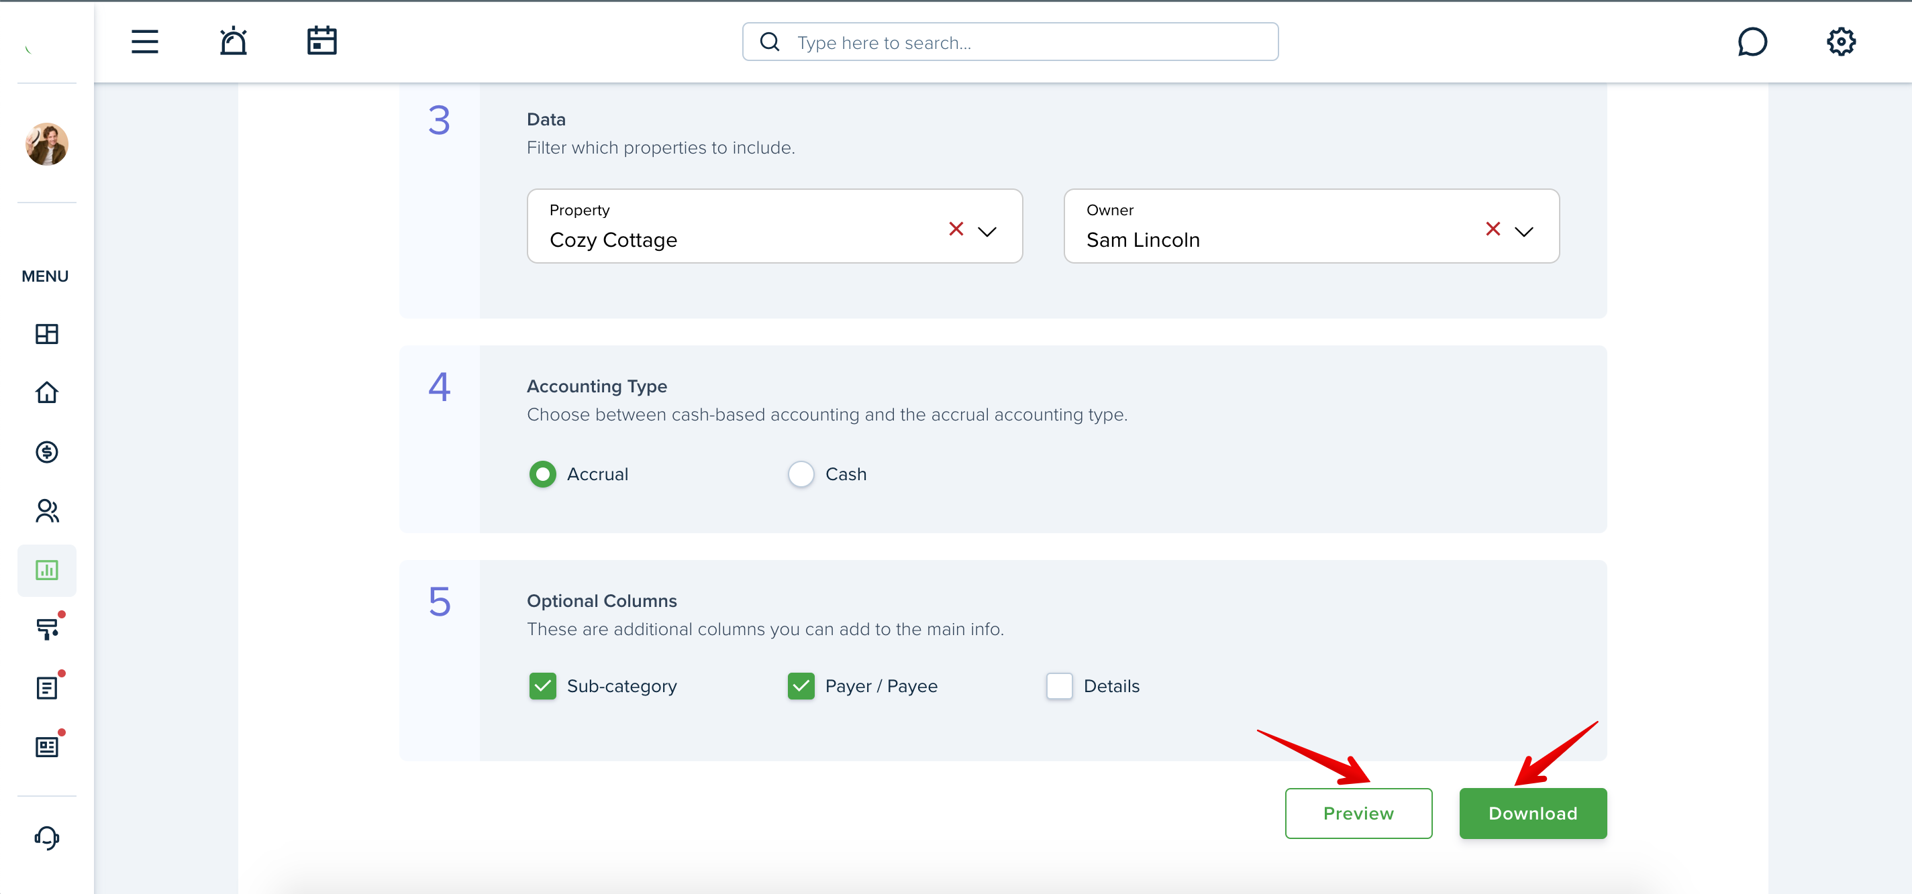Image resolution: width=1912 pixels, height=894 pixels.
Task: Select the Accrual accounting radio button
Action: pyautogui.click(x=542, y=474)
